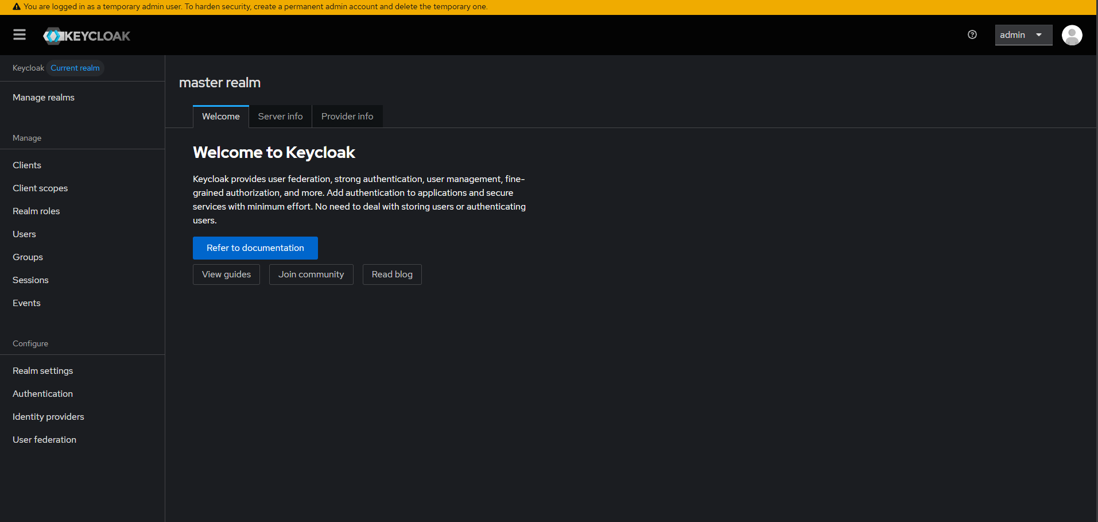The height and width of the screenshot is (522, 1098).
Task: Open Clients in the sidebar
Action: (27, 165)
